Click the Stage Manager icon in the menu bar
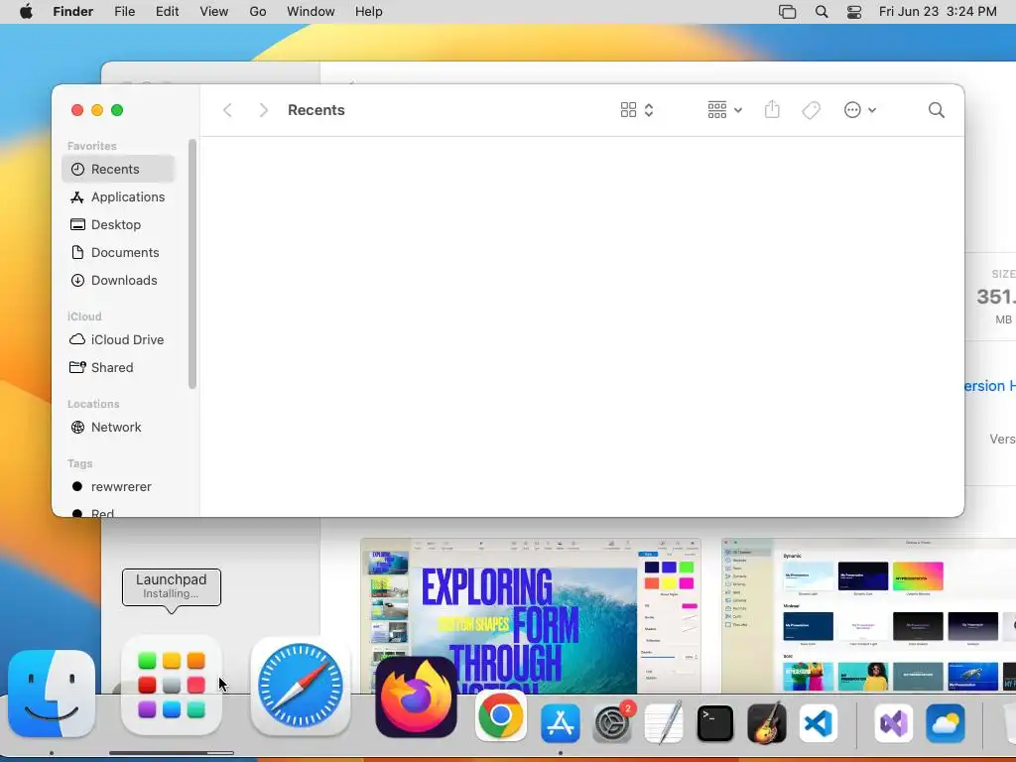Image resolution: width=1016 pixels, height=762 pixels. (787, 12)
